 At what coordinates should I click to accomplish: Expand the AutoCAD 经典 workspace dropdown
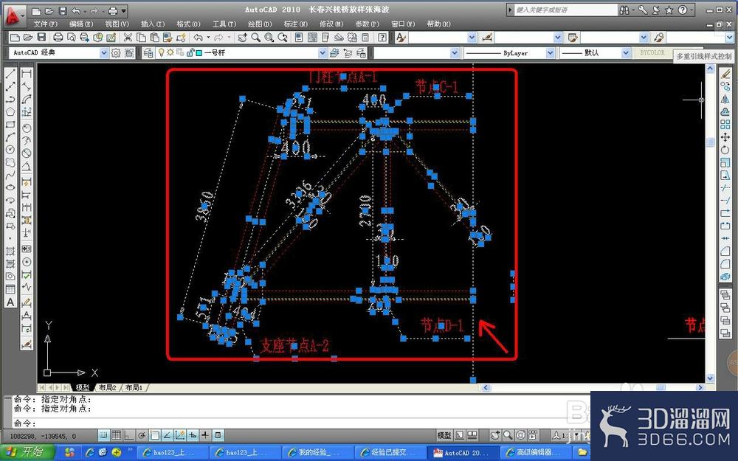[x=104, y=53]
